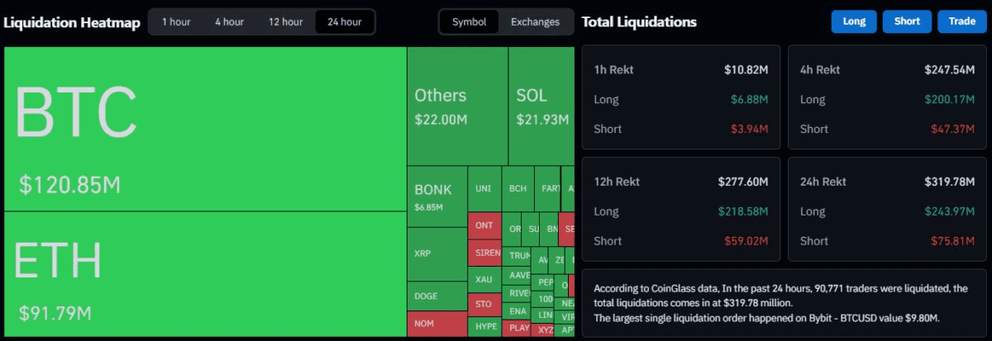This screenshot has width=992, height=341.
Task: Switch heatmap view to Symbol
Action: [x=469, y=21]
